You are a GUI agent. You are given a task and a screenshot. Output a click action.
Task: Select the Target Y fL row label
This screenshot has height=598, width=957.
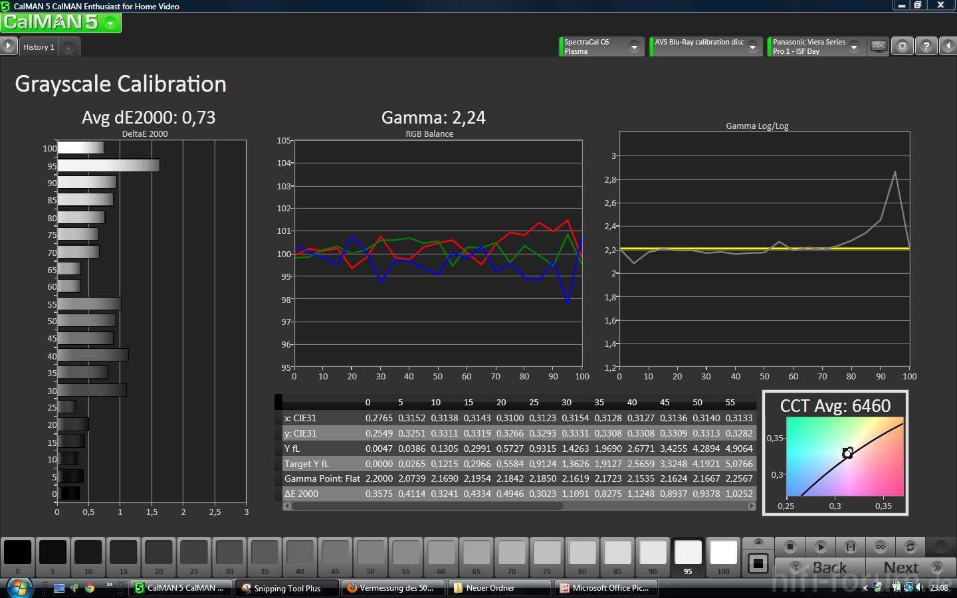(306, 464)
